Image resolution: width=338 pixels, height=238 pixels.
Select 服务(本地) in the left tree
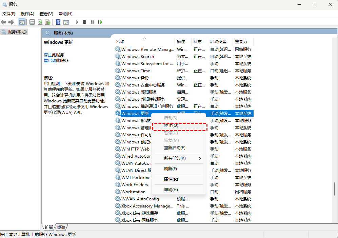tap(17, 32)
